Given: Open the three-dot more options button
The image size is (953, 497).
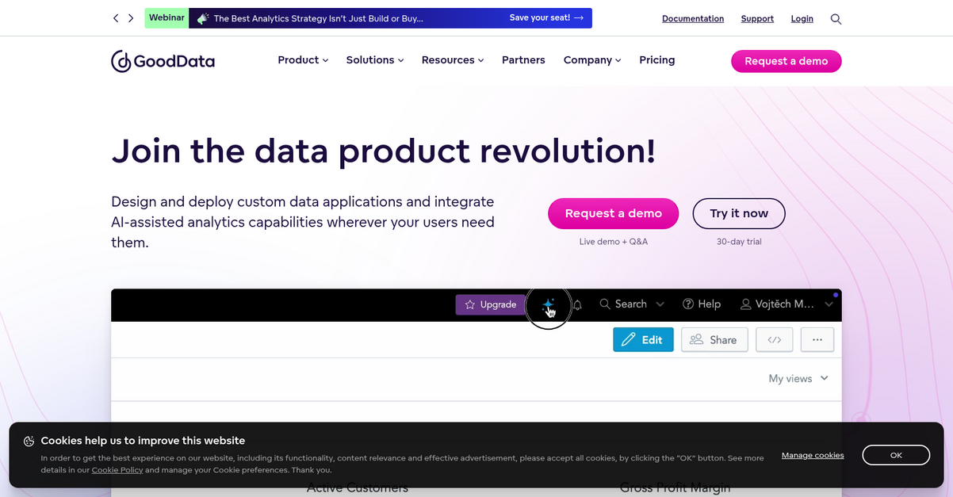Looking at the screenshot, I should click(x=817, y=339).
